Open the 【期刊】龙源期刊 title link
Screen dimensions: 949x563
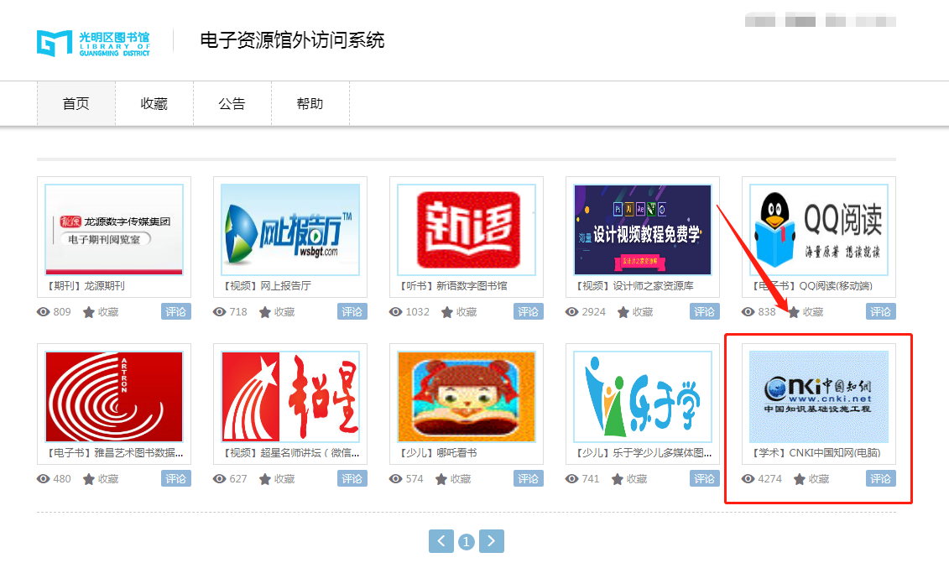pos(85,286)
